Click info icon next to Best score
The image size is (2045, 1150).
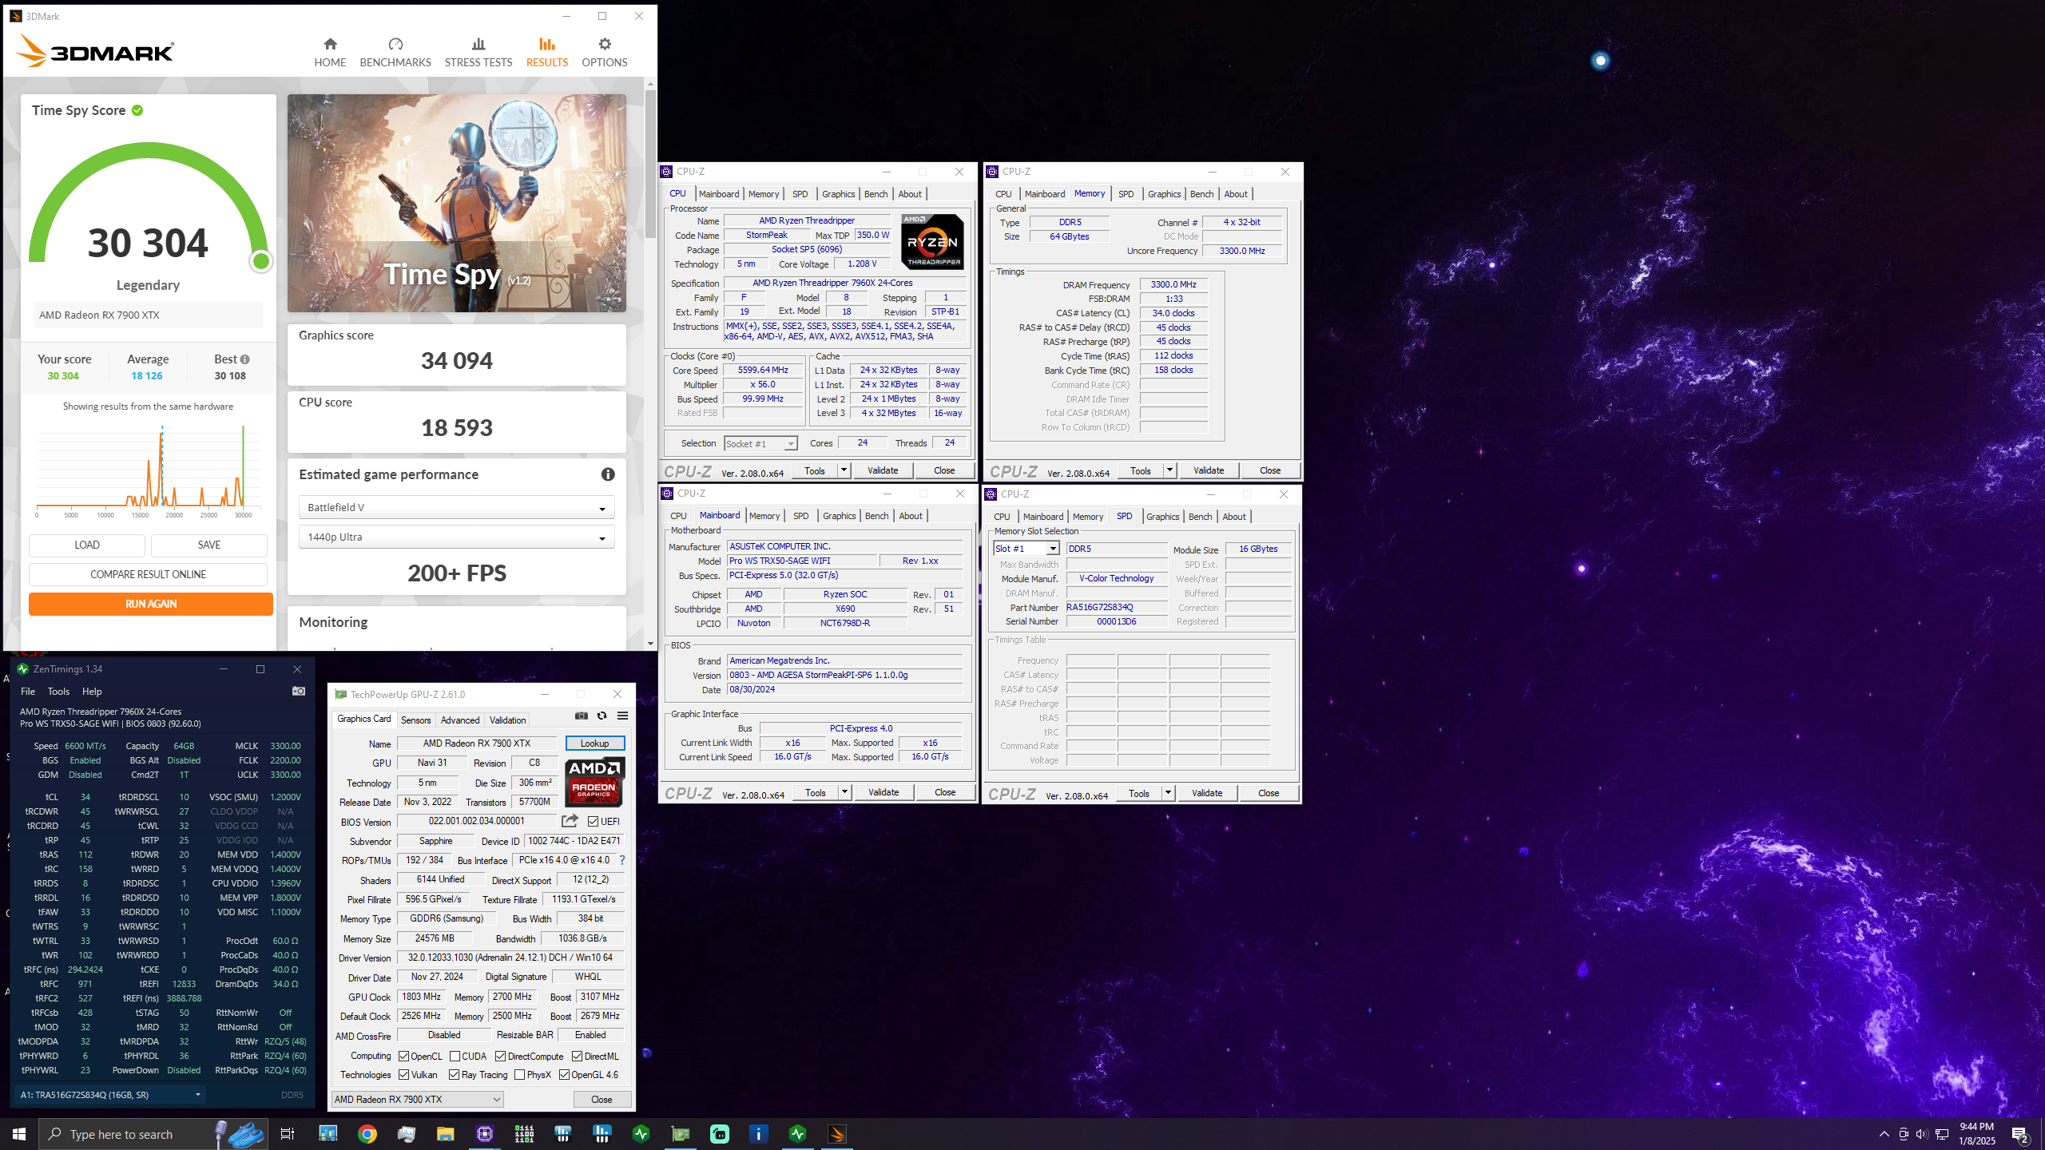(x=245, y=359)
